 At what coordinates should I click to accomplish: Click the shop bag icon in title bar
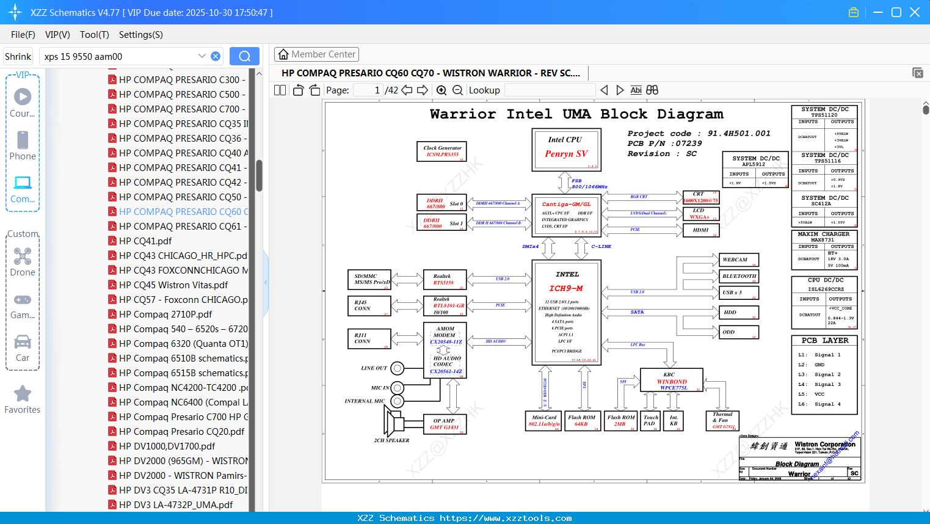tap(854, 12)
